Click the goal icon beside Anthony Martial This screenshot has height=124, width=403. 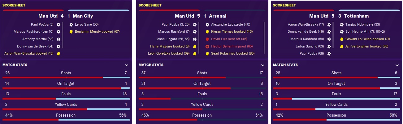pos(58,39)
